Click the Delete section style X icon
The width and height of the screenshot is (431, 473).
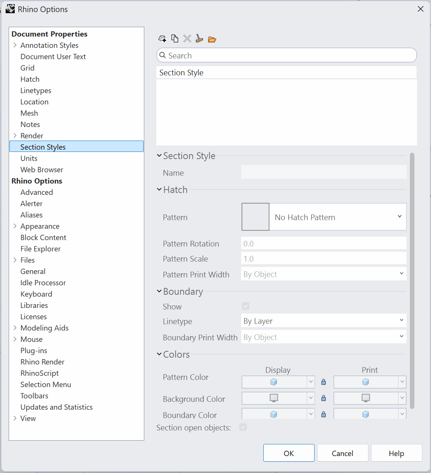[x=187, y=38]
